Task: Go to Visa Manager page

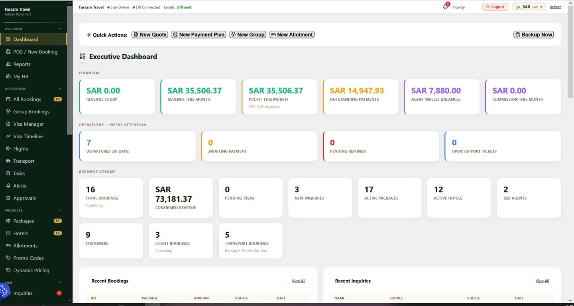Action: coord(33,124)
